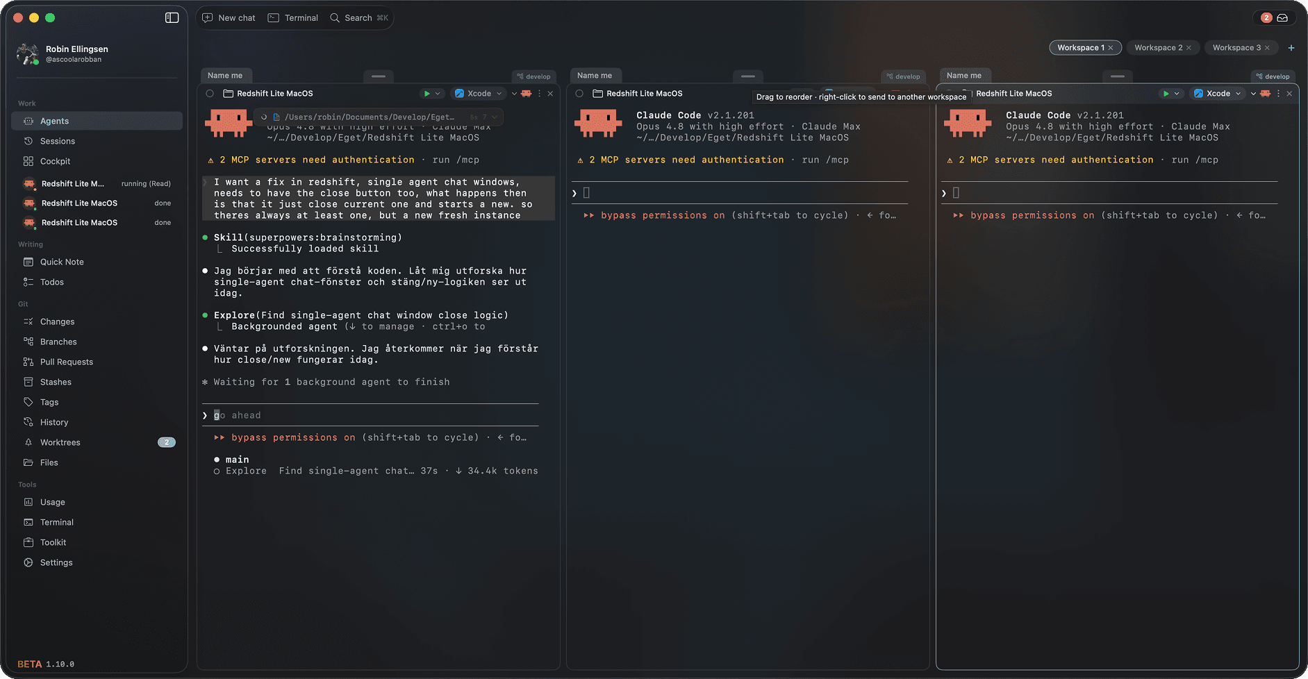Toggle the sidebar panel icon
This screenshot has width=1308, height=679.
pos(172,17)
